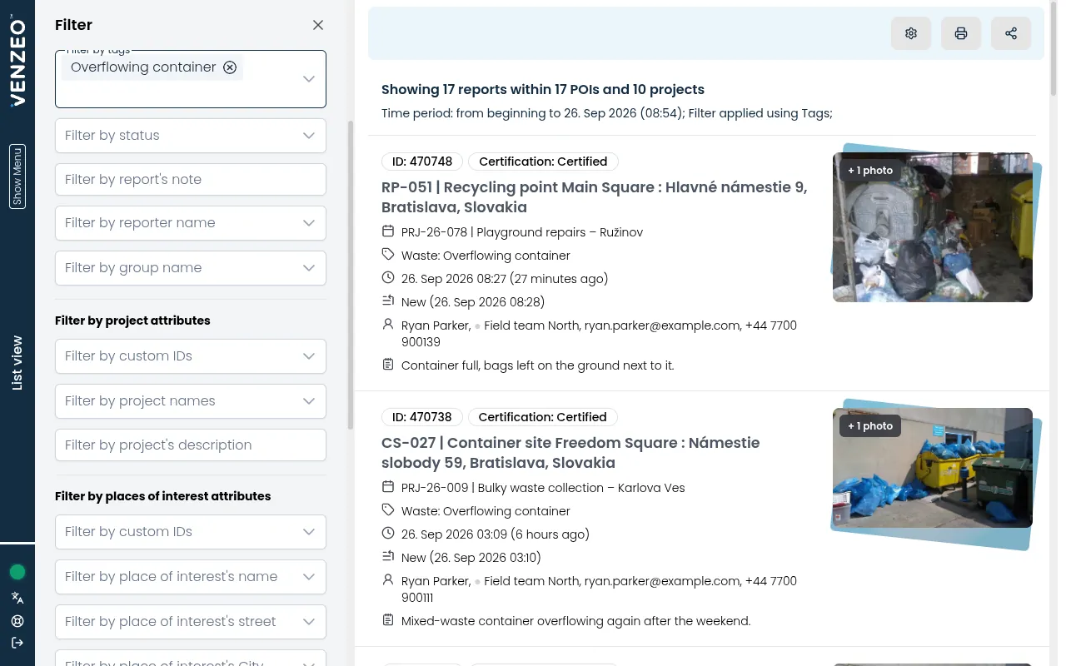Viewport: 1066px width, 666px height.
Task: Click 'New (26. Sep 2026 03:10)' status text
Action: 473,558
